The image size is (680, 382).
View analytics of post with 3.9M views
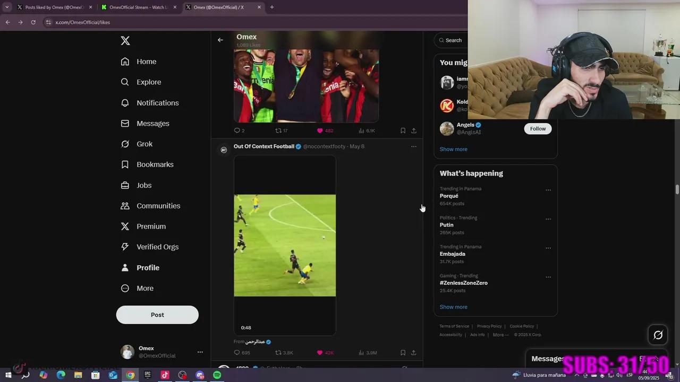(368, 353)
